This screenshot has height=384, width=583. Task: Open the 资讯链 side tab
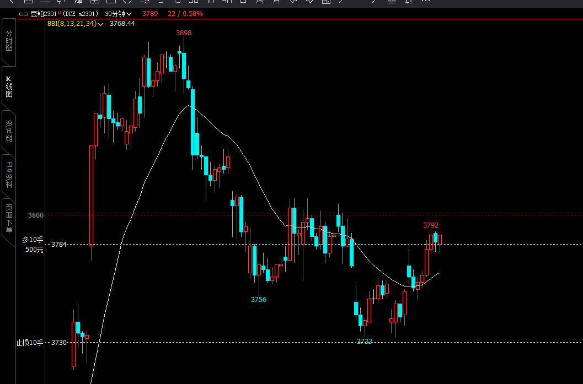click(x=9, y=131)
